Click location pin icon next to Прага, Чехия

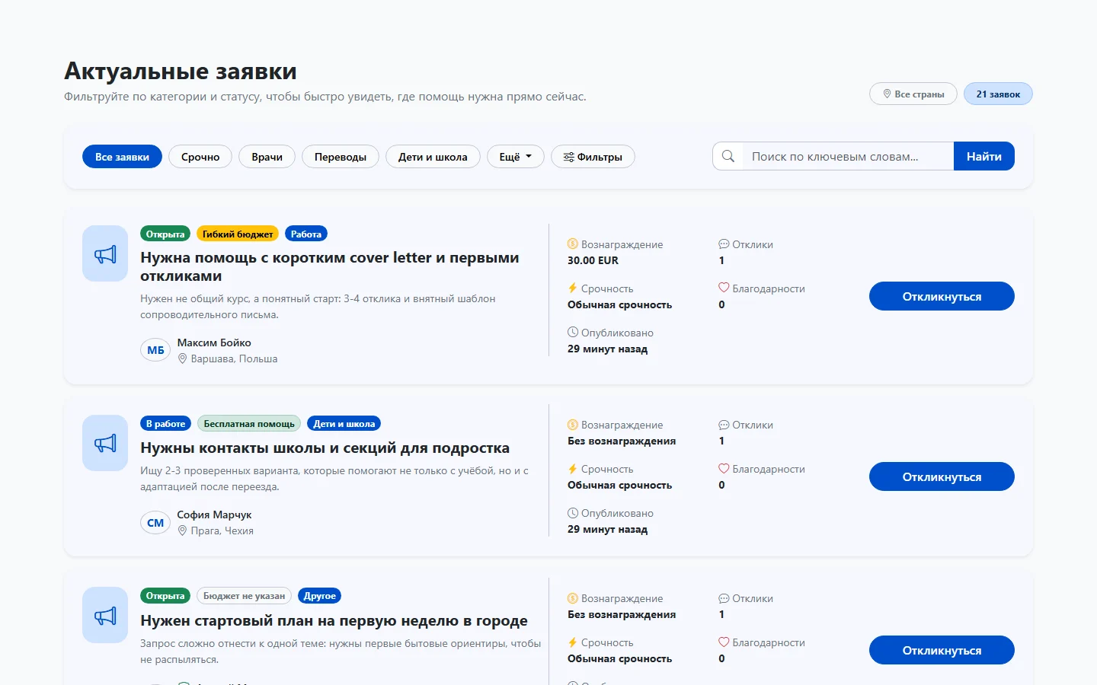[183, 530]
